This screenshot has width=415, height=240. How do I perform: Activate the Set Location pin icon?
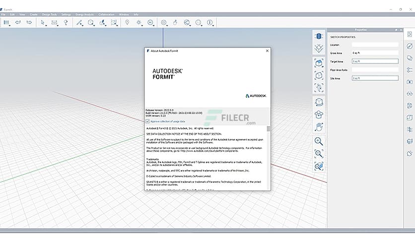(127, 22)
